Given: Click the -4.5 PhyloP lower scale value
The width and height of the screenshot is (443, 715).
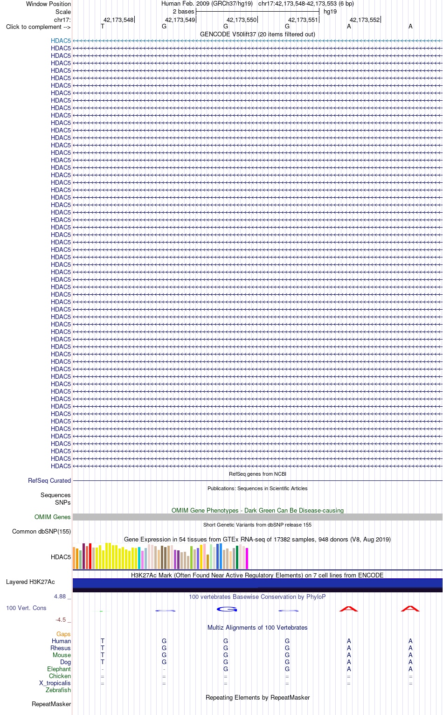Looking at the screenshot, I should tap(61, 619).
